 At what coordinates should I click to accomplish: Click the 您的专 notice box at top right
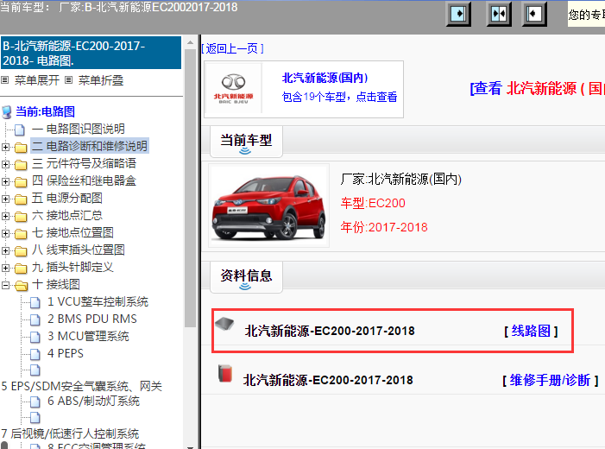[586, 14]
